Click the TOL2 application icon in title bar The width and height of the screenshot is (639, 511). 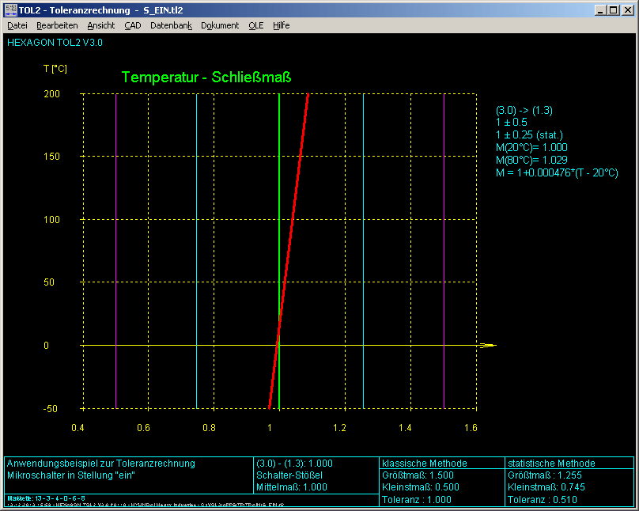point(10,9)
